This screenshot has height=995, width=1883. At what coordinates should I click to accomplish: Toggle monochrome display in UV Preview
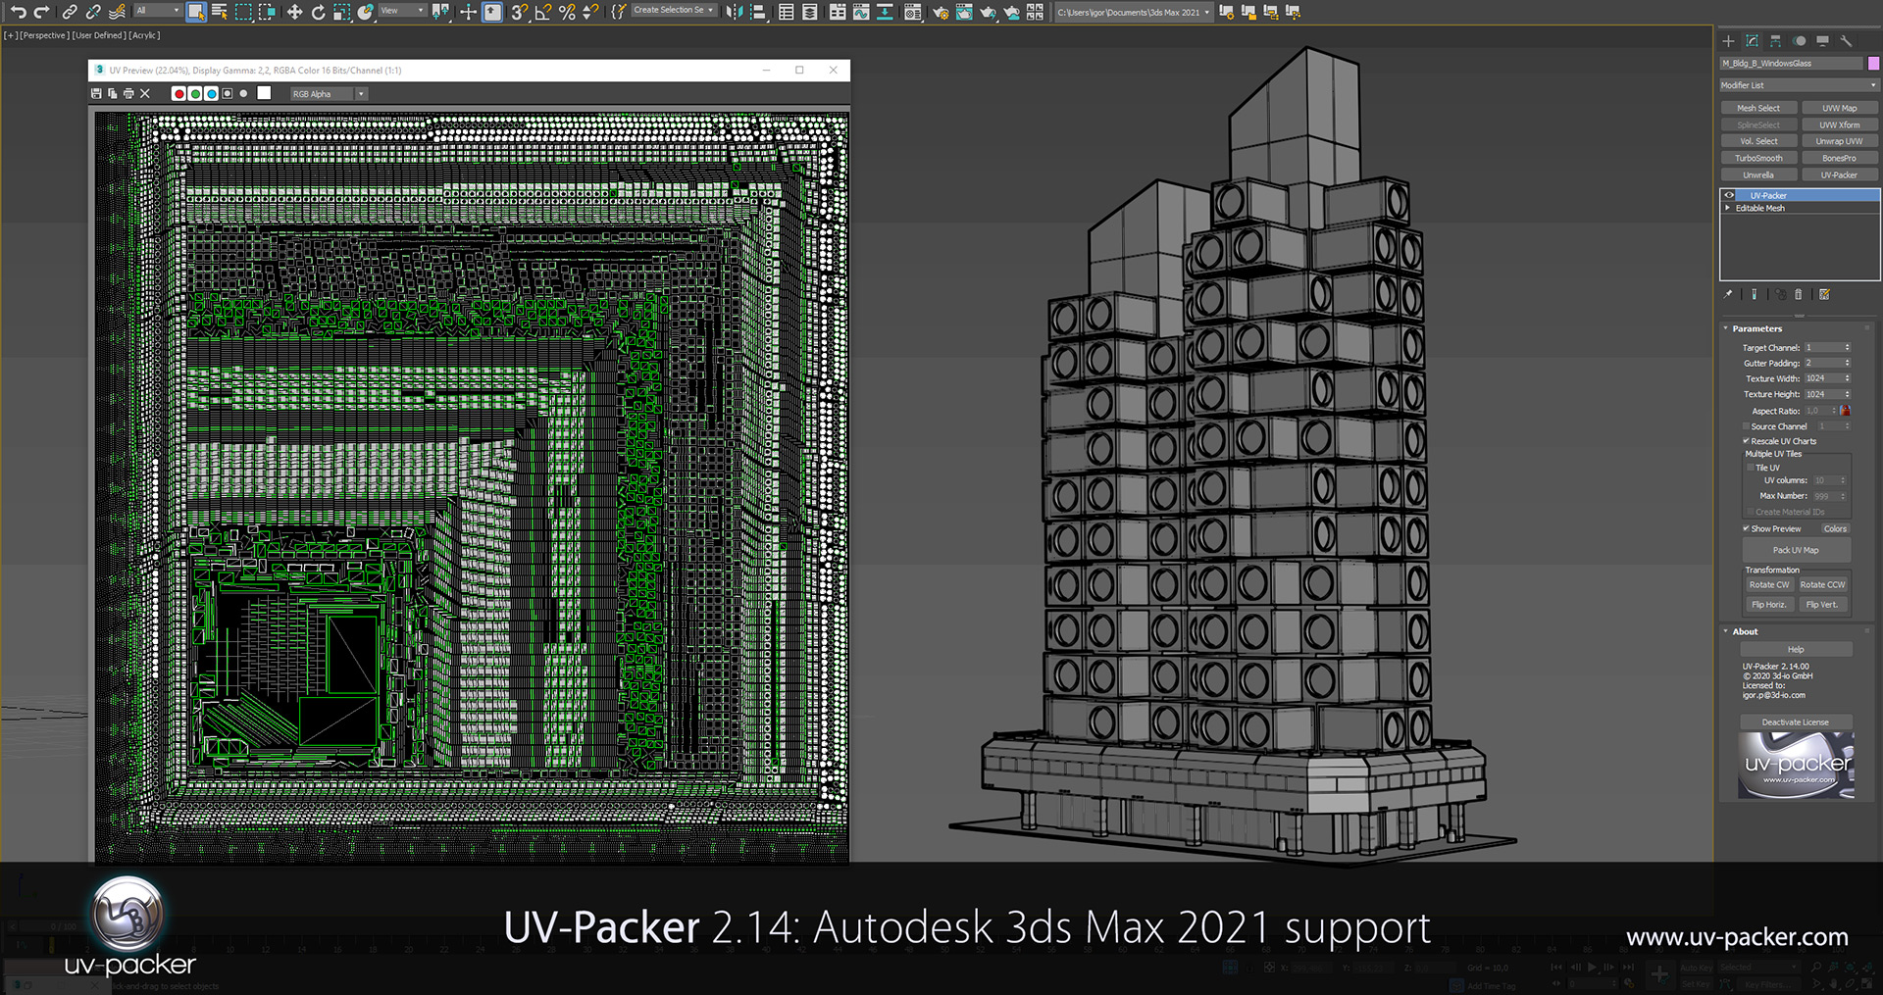point(244,94)
